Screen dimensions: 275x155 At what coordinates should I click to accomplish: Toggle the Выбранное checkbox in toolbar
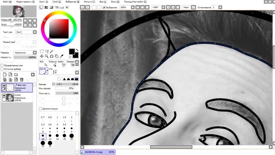click(x=104, y=7)
